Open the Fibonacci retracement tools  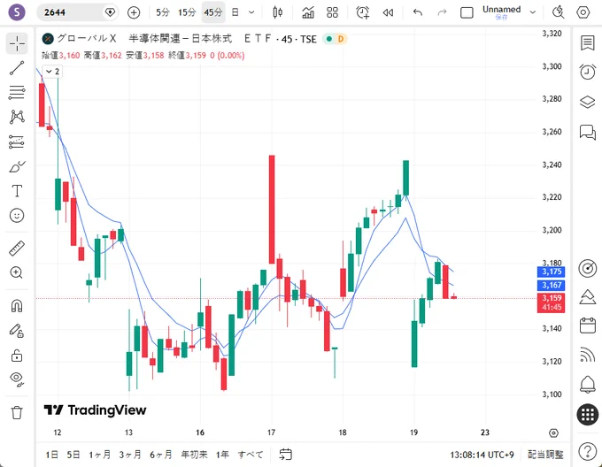(17, 92)
